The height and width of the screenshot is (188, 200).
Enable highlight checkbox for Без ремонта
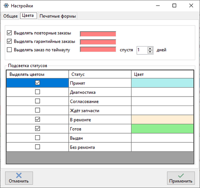point(38,147)
